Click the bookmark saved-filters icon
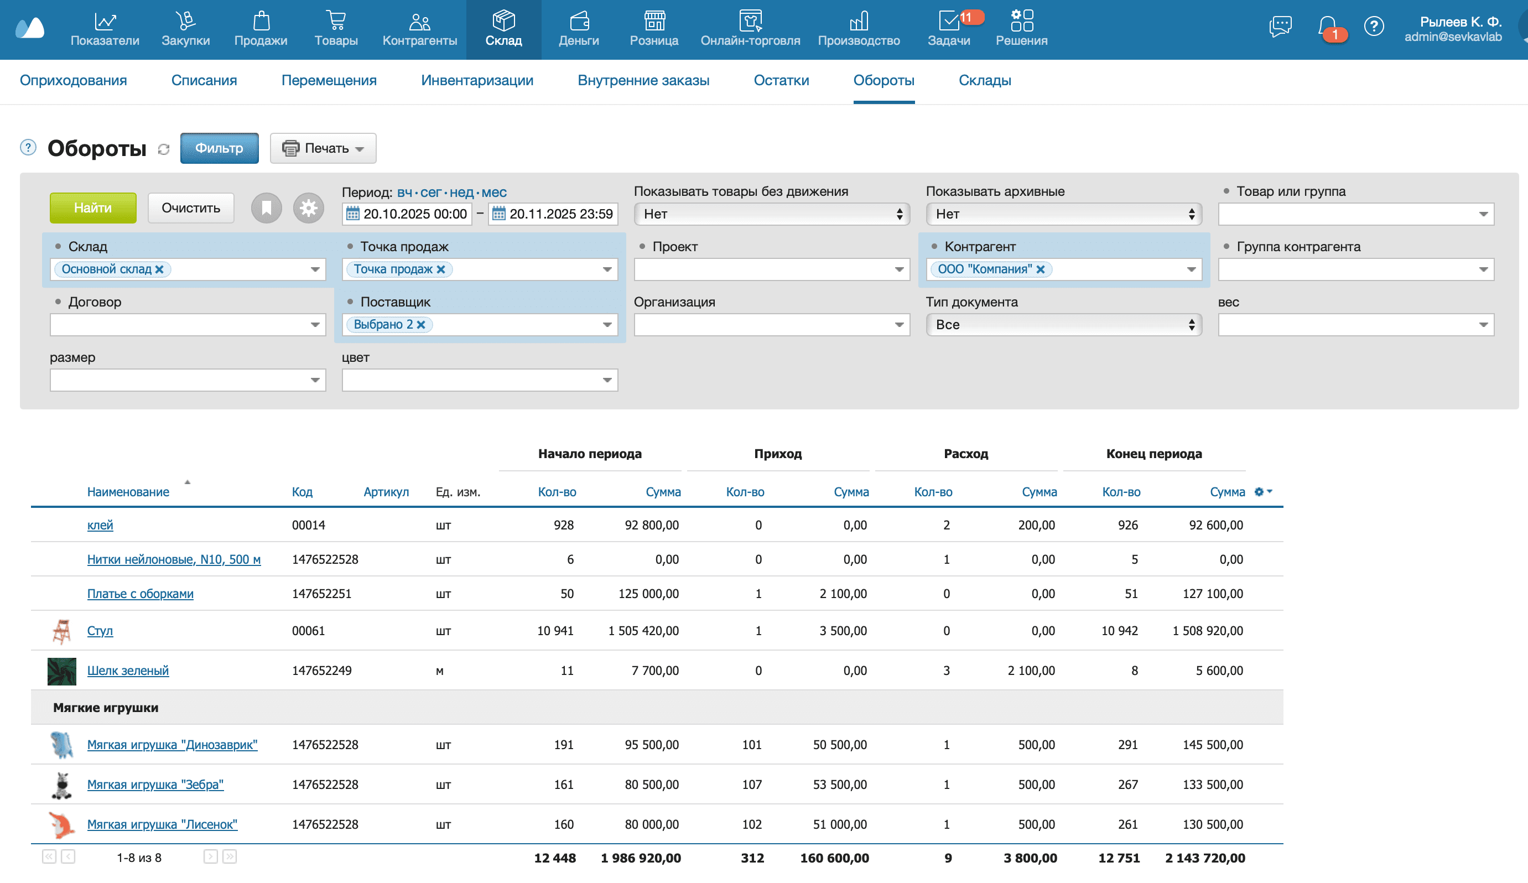This screenshot has width=1528, height=883. pos(266,207)
